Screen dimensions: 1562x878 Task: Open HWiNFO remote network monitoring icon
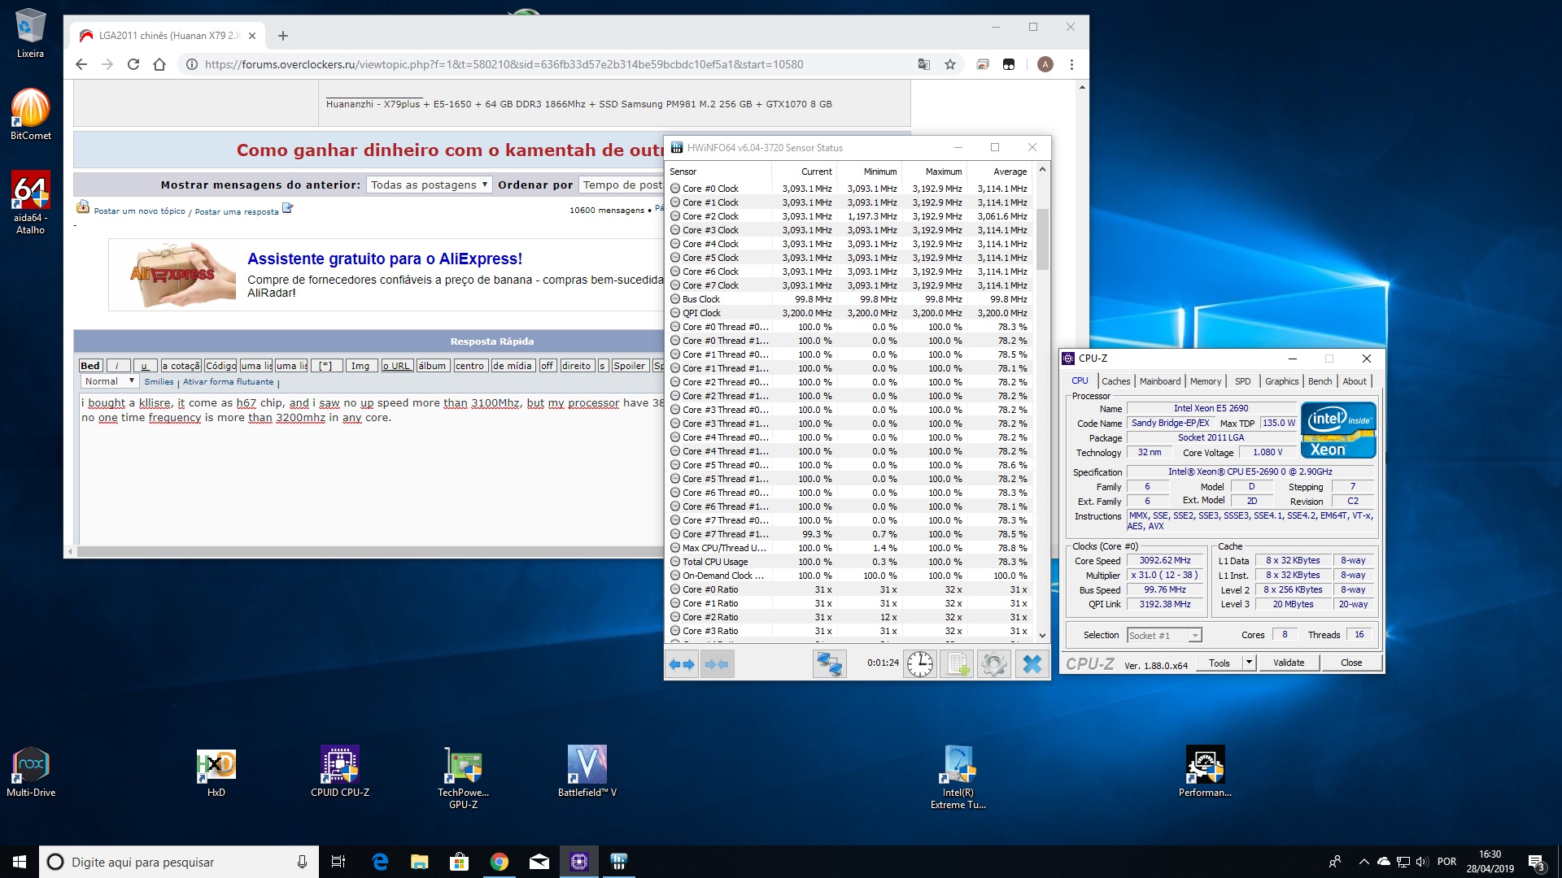829,664
